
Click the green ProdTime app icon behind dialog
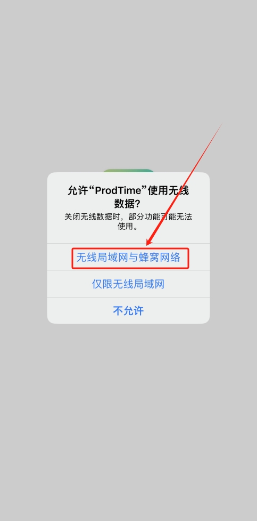click(x=128, y=171)
